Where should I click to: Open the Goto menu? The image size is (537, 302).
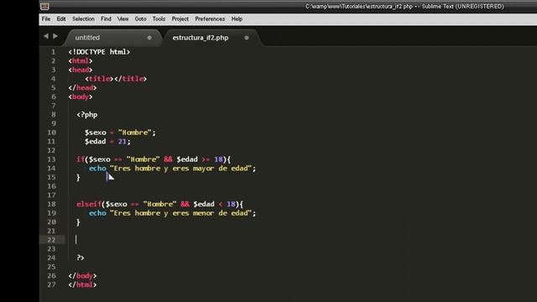(140, 18)
